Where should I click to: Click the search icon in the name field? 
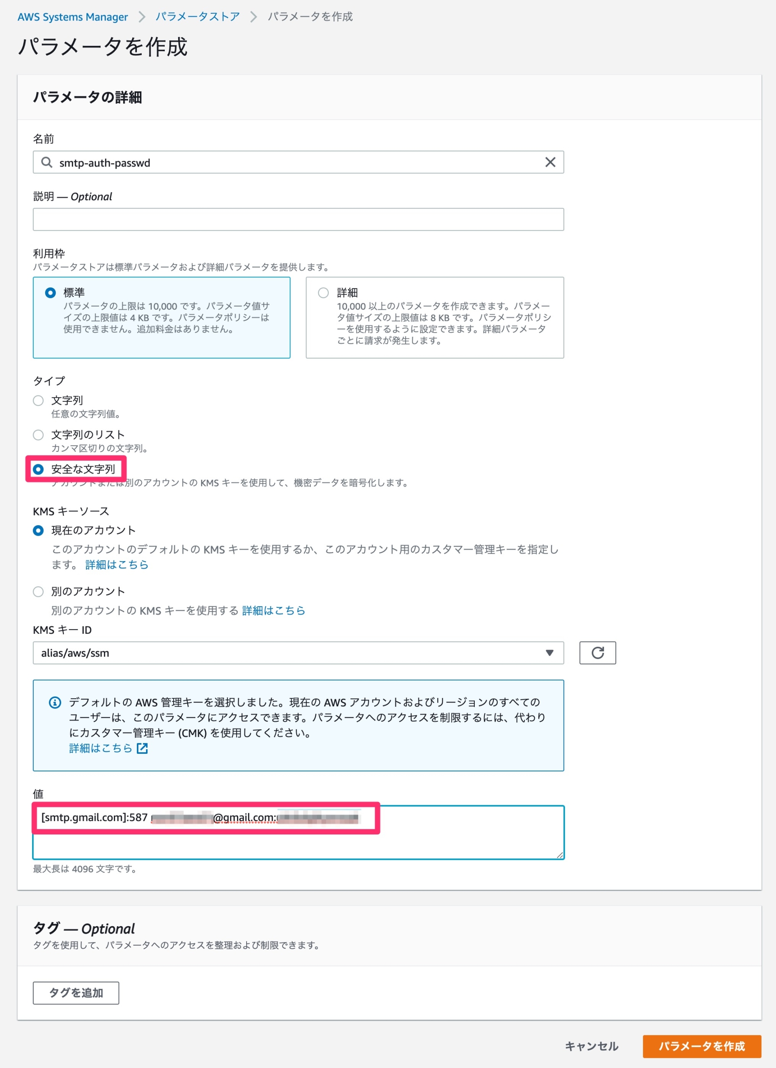(47, 162)
